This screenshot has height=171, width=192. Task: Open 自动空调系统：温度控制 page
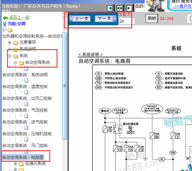[x=25, y=86]
